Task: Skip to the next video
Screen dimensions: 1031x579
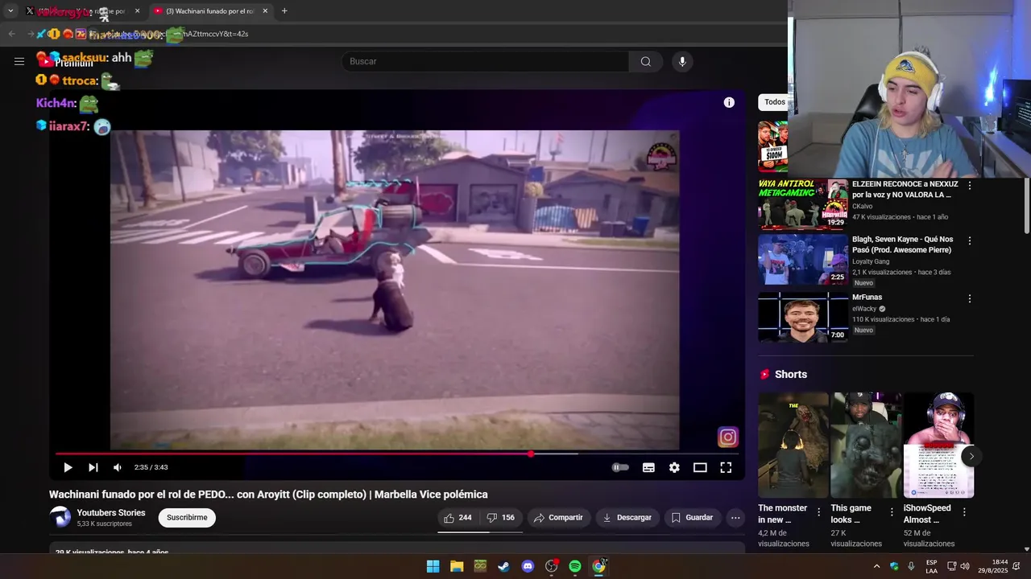Action: click(93, 467)
